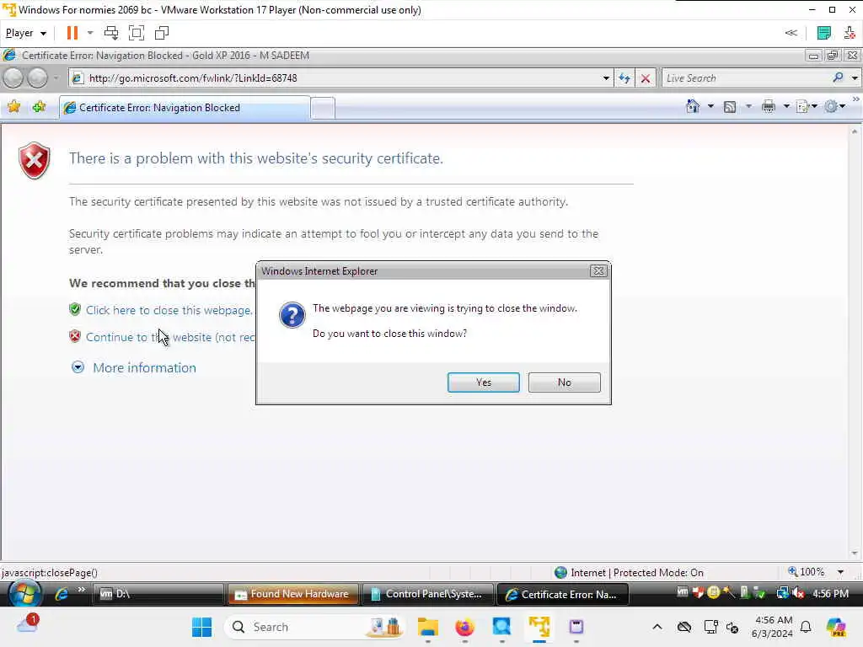Click Yes to close the window
The height and width of the screenshot is (647, 863).
(x=483, y=382)
